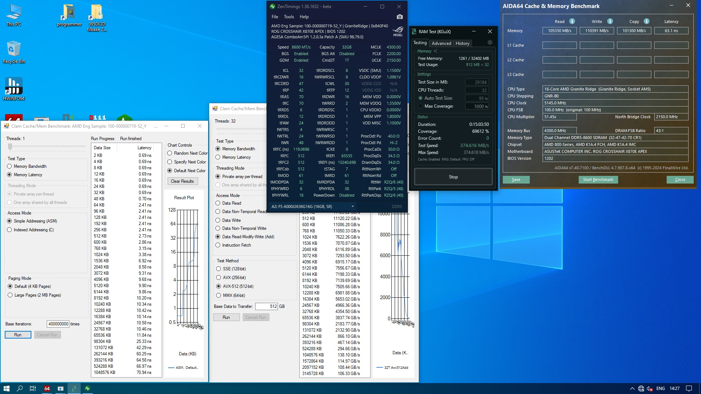
Task: Switch to AIDA64 via taskbar icon
Action: 47,388
